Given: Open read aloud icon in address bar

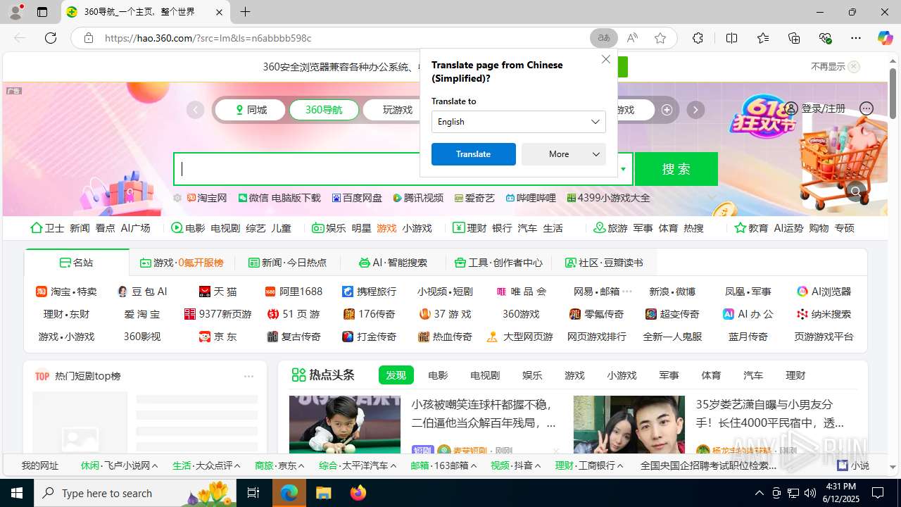Looking at the screenshot, I should (632, 38).
